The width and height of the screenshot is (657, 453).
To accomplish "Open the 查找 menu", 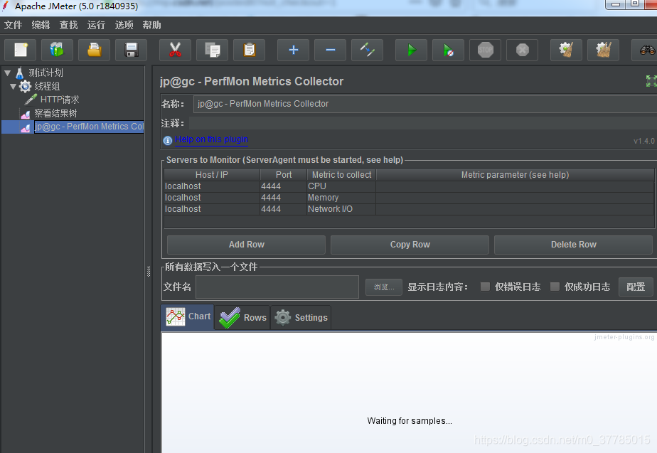I will 68,25.
